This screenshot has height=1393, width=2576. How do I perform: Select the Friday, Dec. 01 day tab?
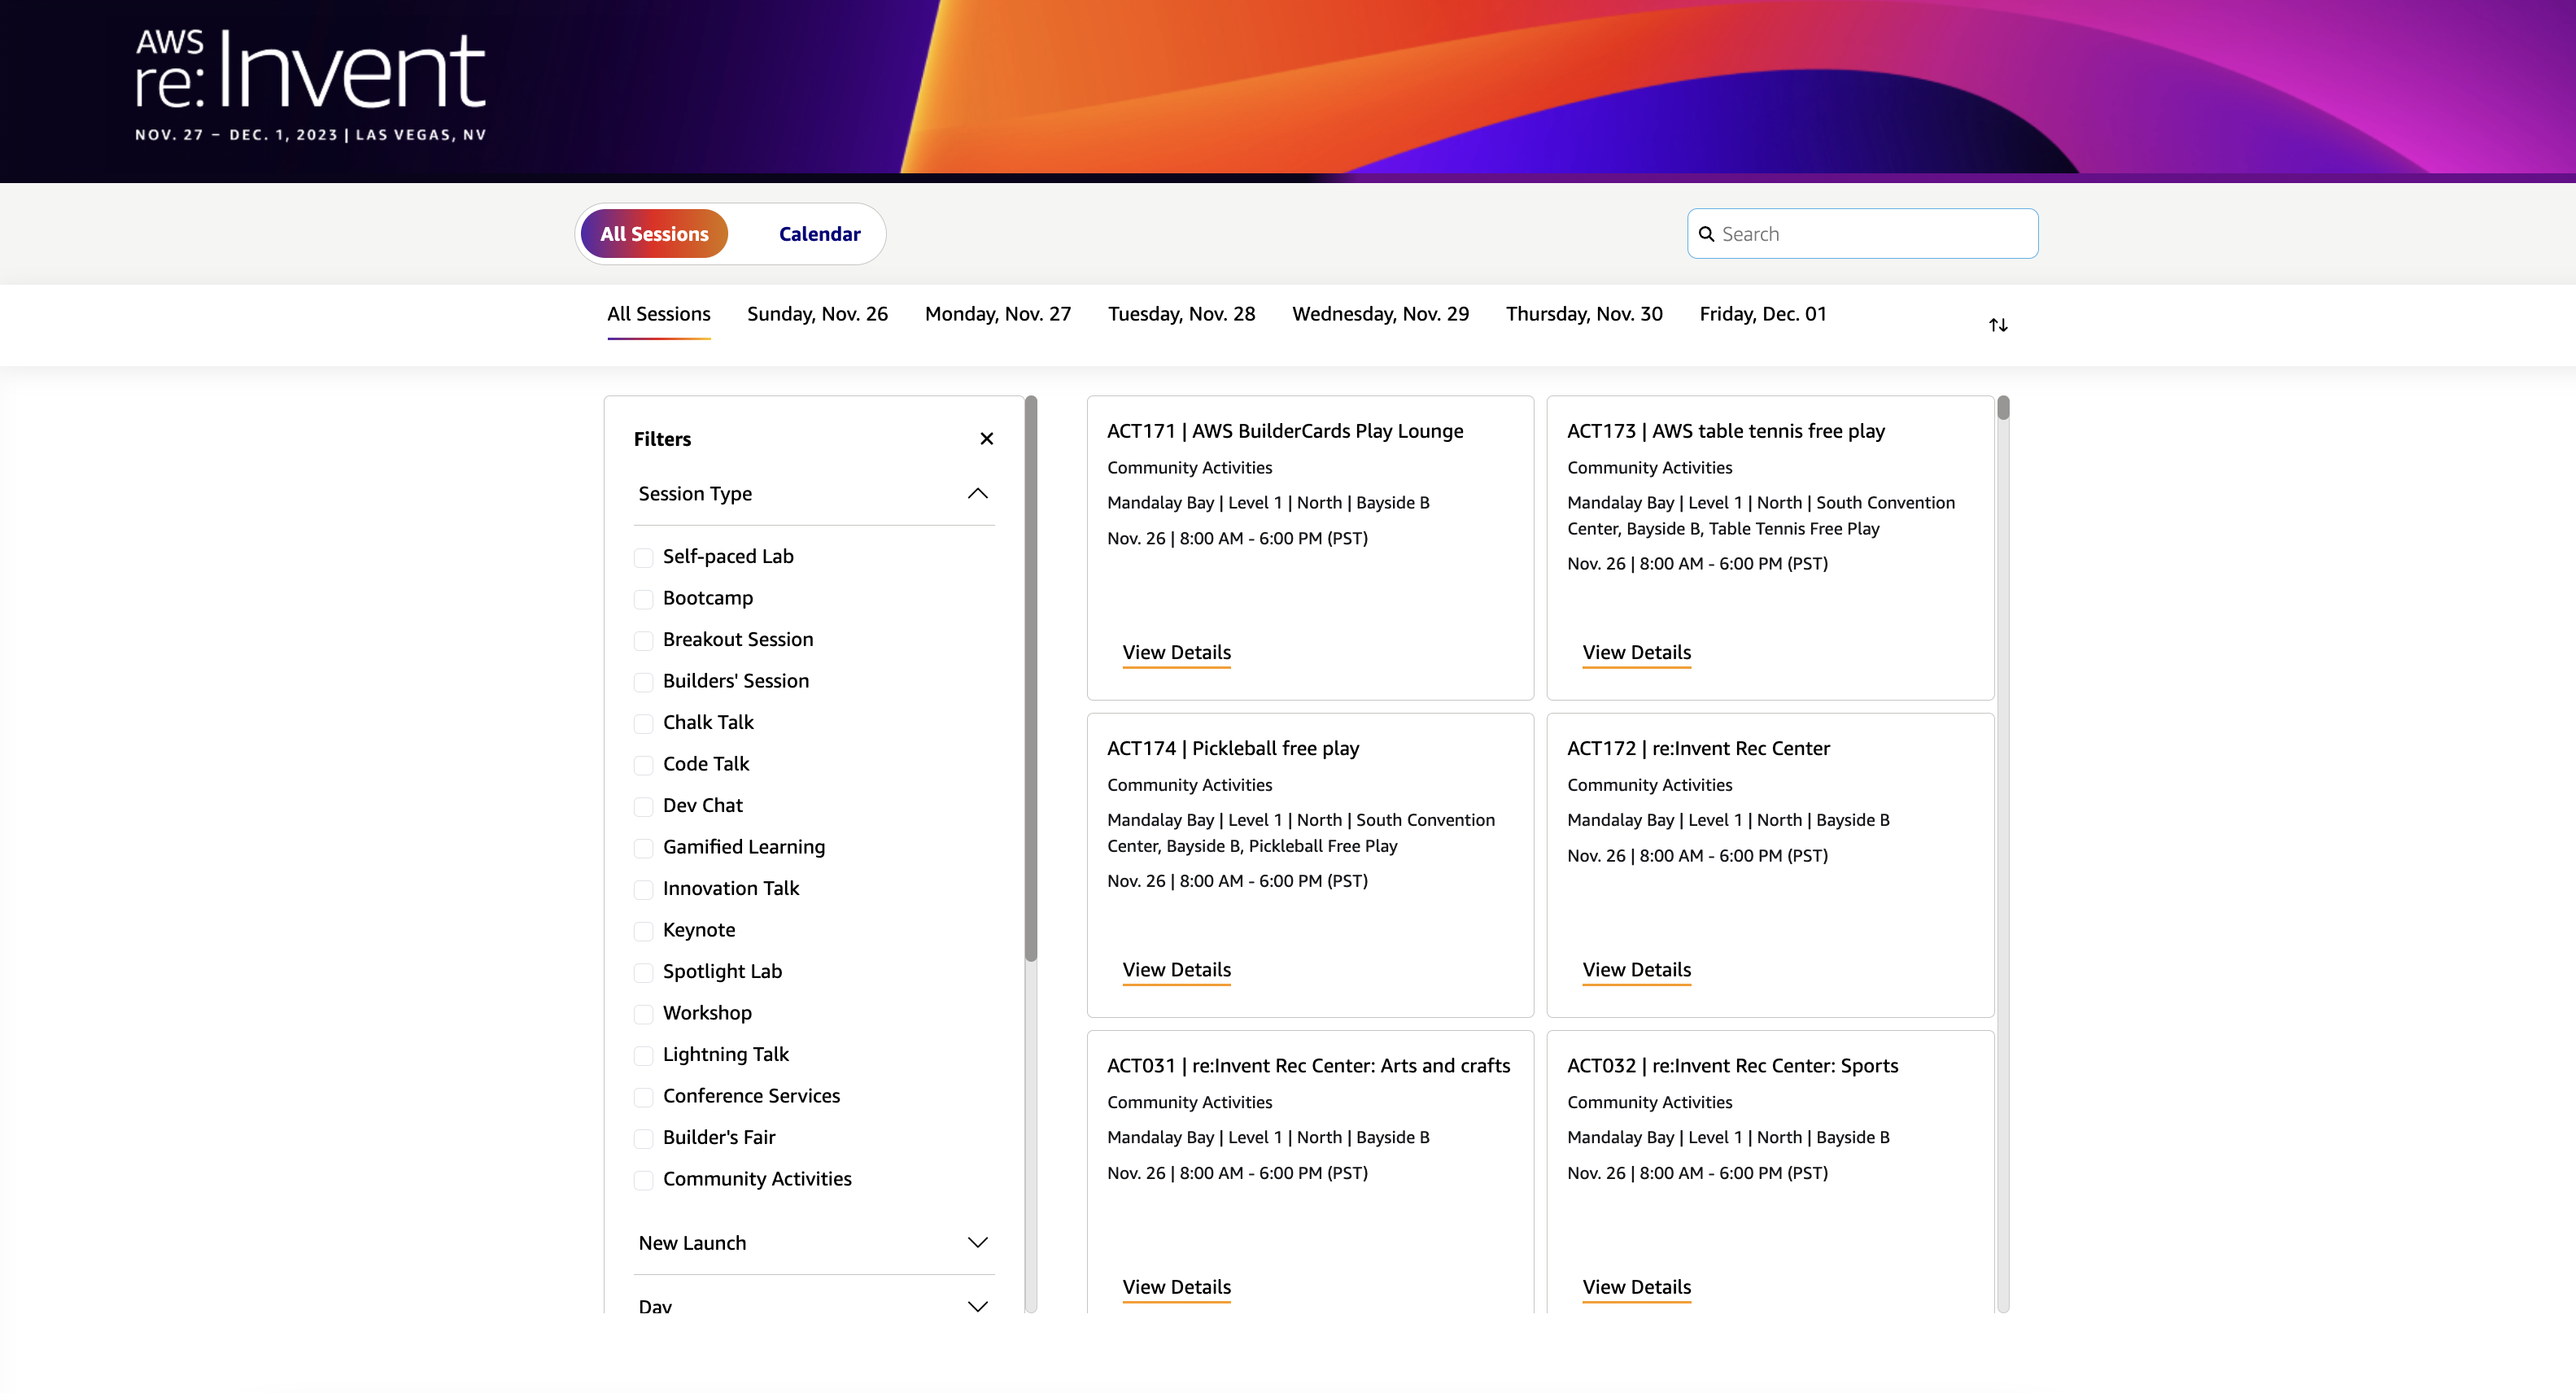point(1763,313)
